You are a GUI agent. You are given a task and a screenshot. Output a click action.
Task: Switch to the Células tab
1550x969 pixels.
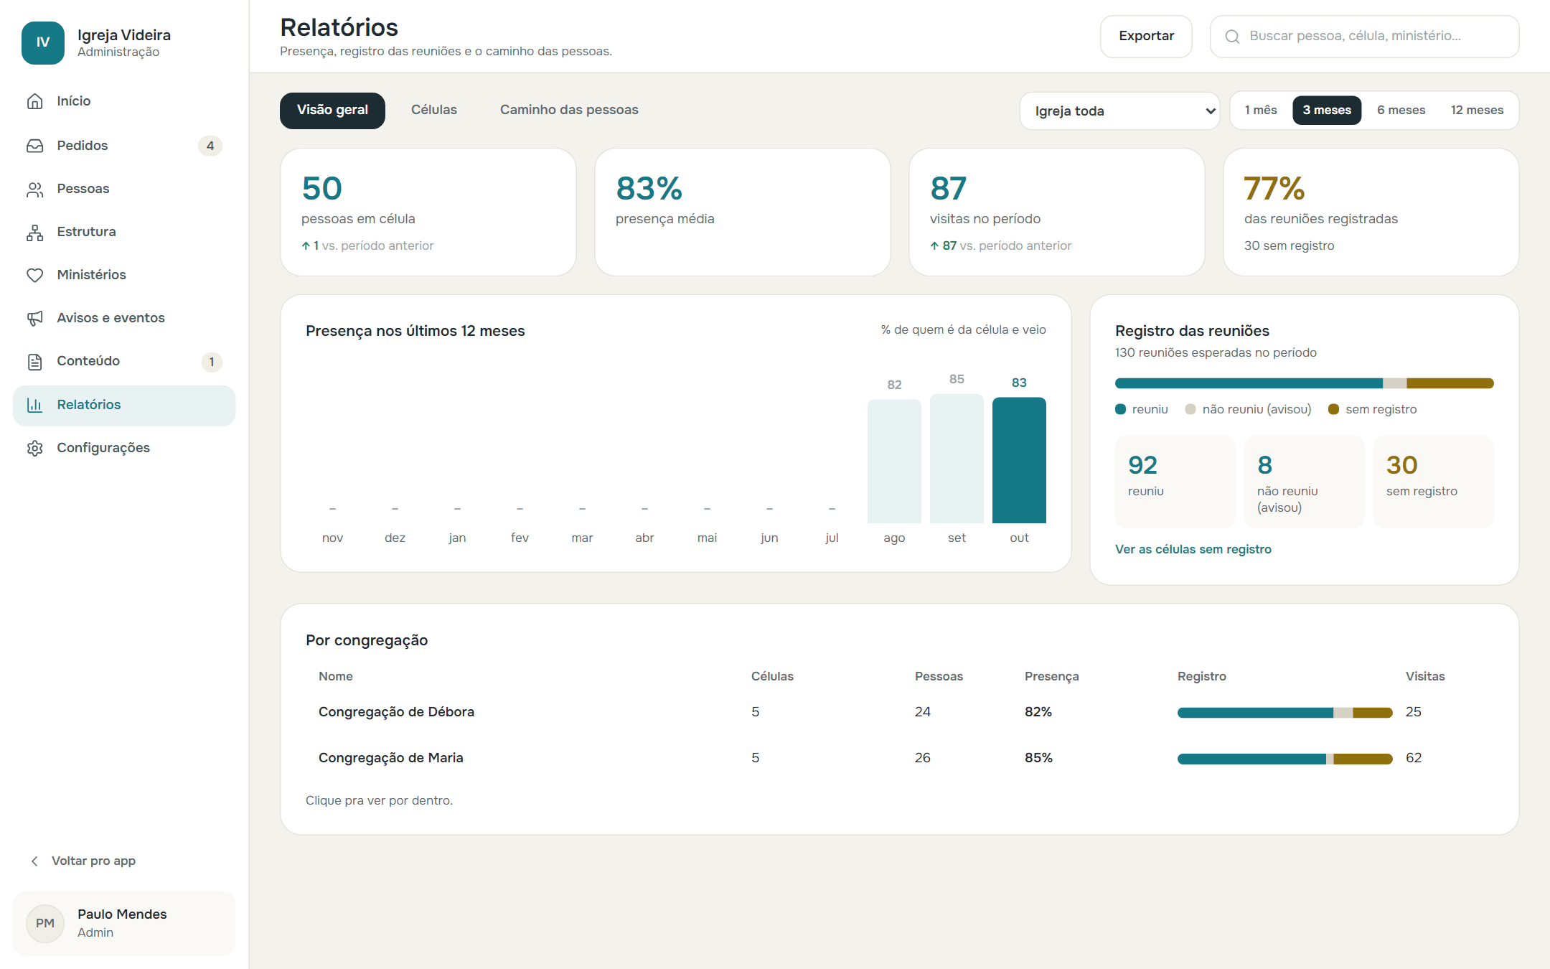click(434, 110)
